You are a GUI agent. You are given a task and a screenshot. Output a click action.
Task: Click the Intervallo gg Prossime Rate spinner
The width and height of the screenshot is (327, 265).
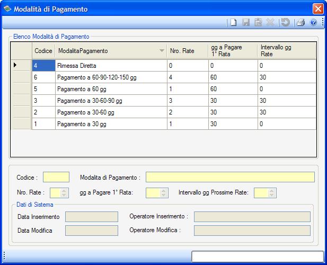click(x=272, y=193)
